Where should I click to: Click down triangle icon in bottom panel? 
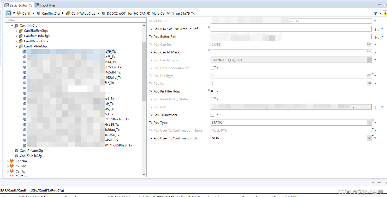[373, 182]
